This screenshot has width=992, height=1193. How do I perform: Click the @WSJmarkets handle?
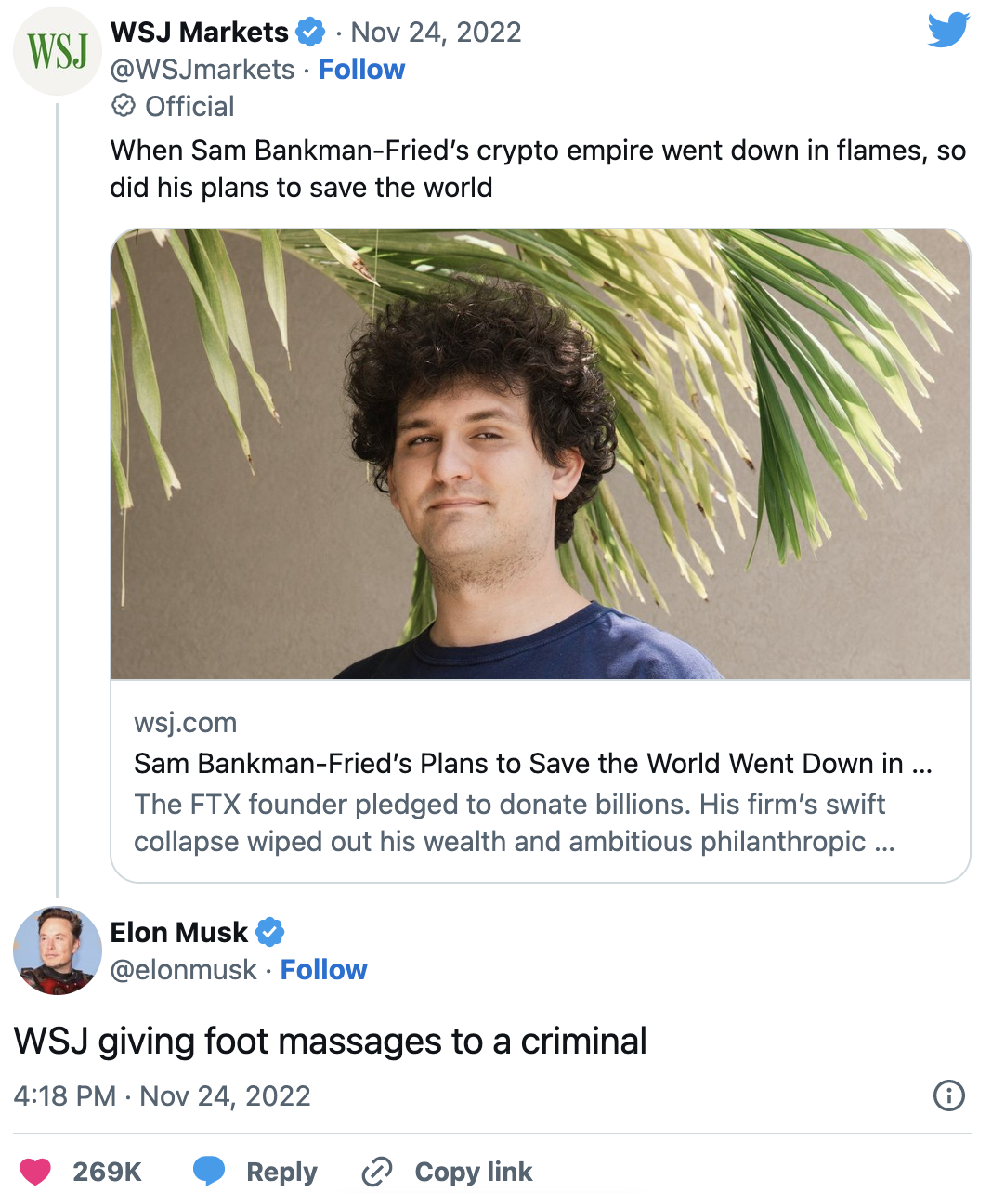(202, 70)
